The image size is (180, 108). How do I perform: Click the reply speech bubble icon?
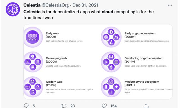(26, 105)
